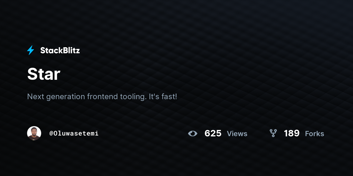Open the Star project title
The height and width of the screenshot is (176, 353).
[x=44, y=74]
